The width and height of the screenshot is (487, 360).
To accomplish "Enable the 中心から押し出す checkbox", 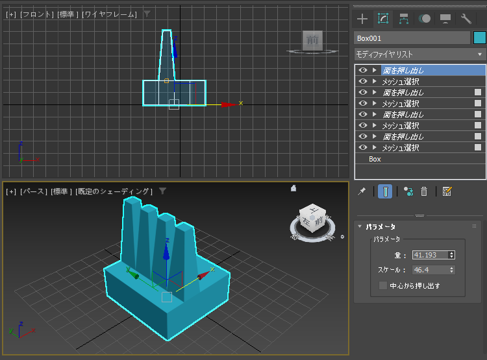I will point(383,285).
